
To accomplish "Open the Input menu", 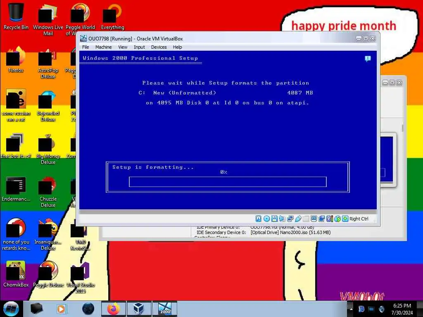I will (139, 47).
